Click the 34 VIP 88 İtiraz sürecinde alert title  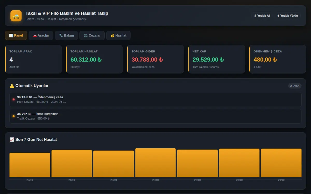click(38, 114)
